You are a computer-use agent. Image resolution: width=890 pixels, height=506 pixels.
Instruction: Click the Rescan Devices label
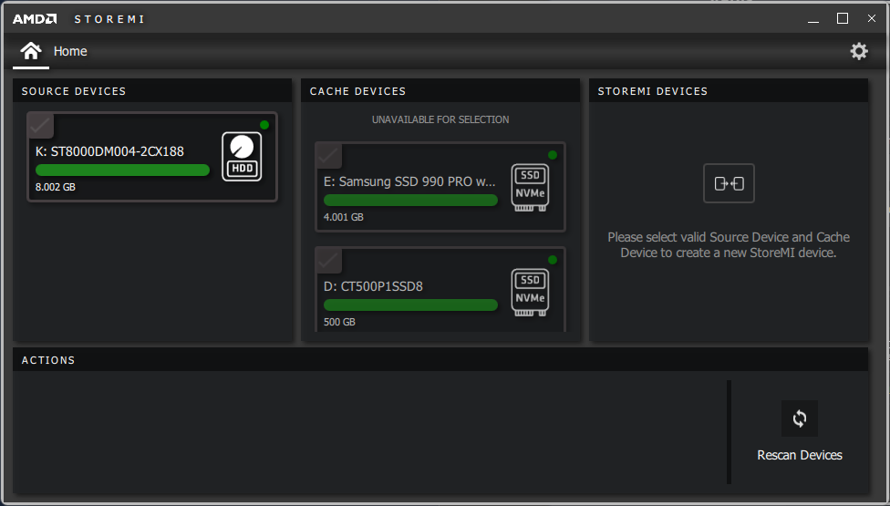coord(799,455)
